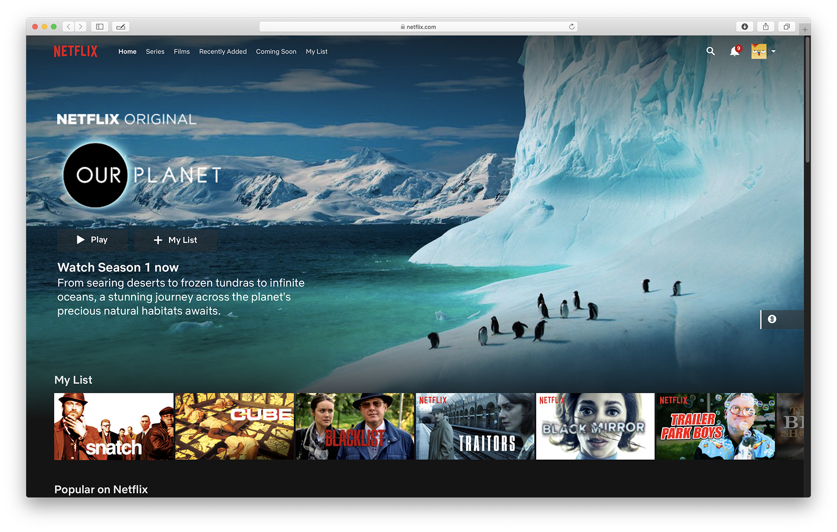This screenshot has height=532, width=837.
Task: Open the Safari share icon
Action: (x=766, y=27)
